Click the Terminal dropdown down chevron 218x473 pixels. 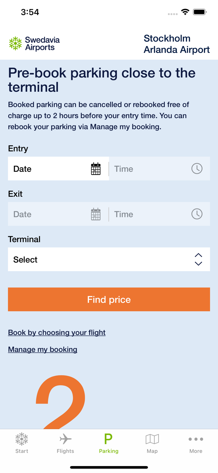pos(198,263)
